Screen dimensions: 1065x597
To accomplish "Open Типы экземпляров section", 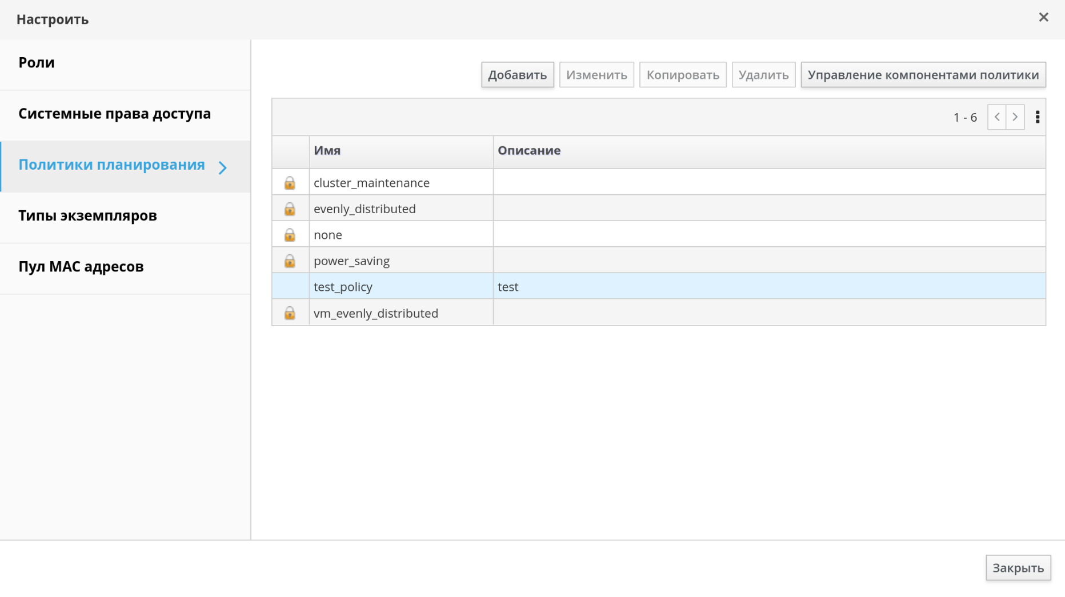I will click(87, 216).
